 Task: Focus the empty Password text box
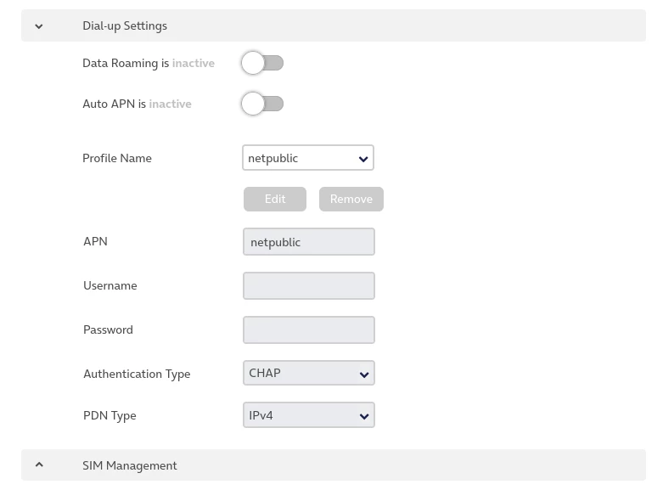pos(308,329)
